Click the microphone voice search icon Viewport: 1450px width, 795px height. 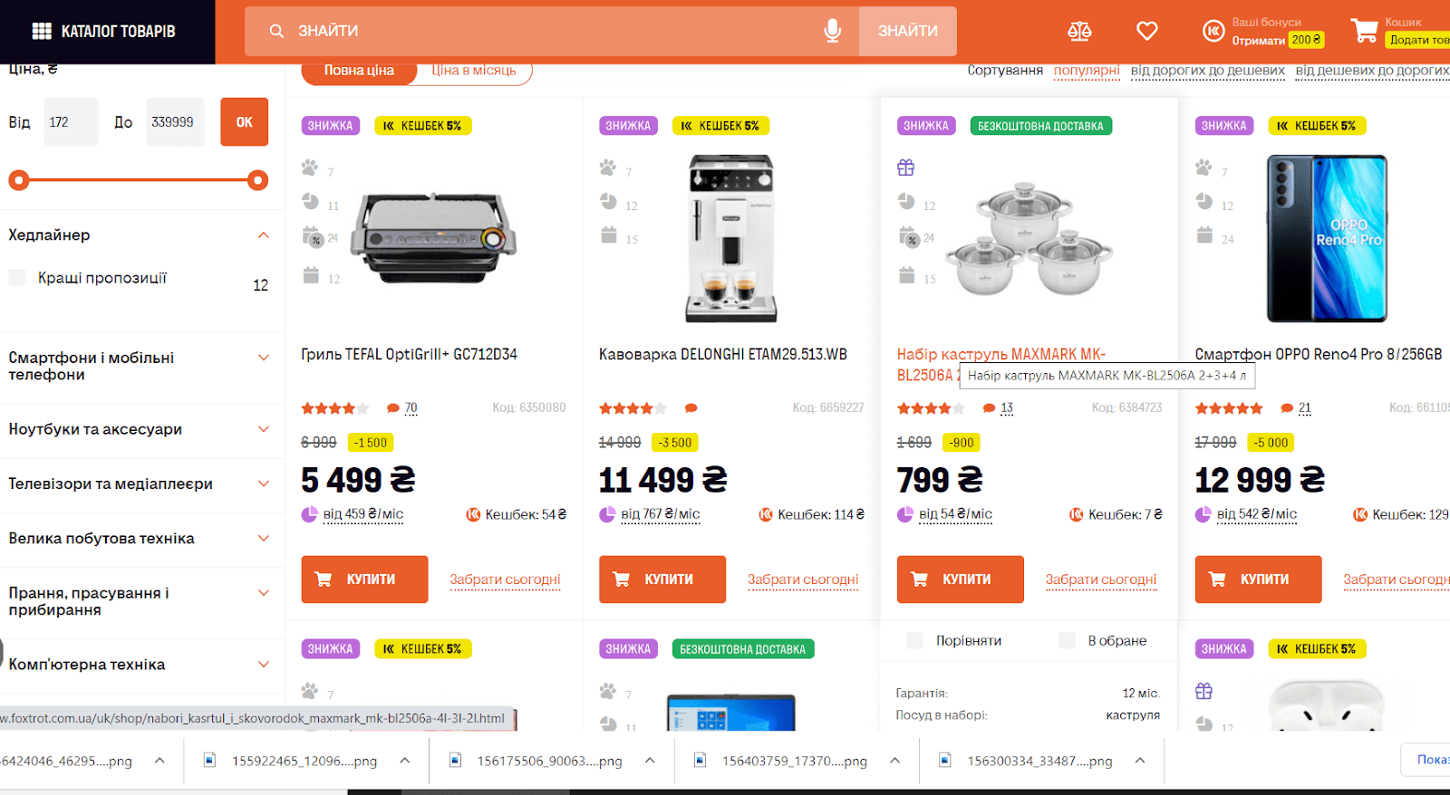click(x=832, y=31)
